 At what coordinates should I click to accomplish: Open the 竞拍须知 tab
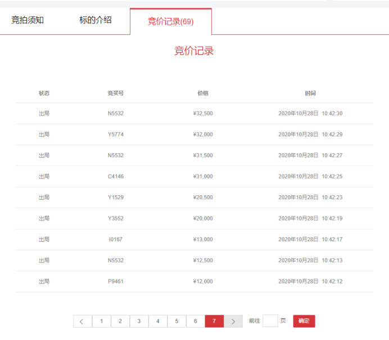pyautogui.click(x=28, y=21)
